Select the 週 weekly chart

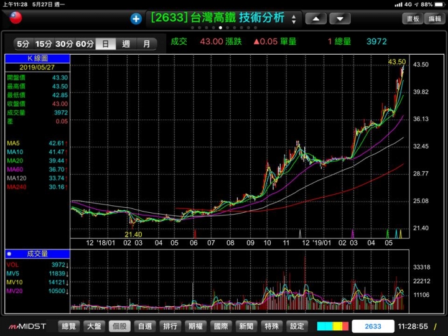pos(126,44)
